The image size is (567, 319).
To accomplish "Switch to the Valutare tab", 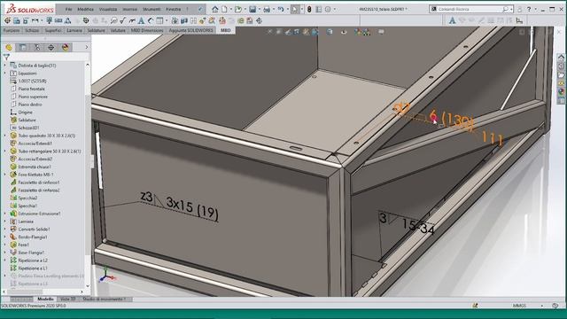I will click(x=118, y=31).
